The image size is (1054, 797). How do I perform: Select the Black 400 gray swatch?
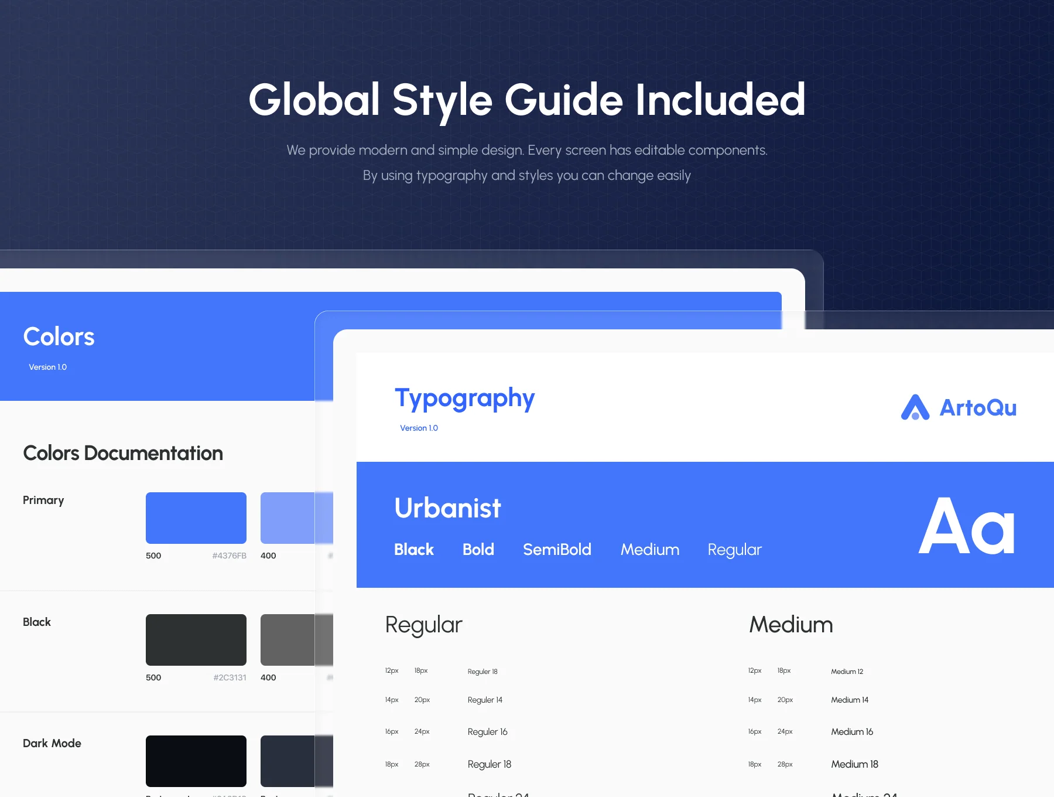297,640
